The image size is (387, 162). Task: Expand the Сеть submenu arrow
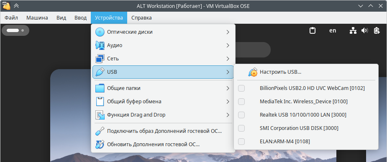[228, 58]
